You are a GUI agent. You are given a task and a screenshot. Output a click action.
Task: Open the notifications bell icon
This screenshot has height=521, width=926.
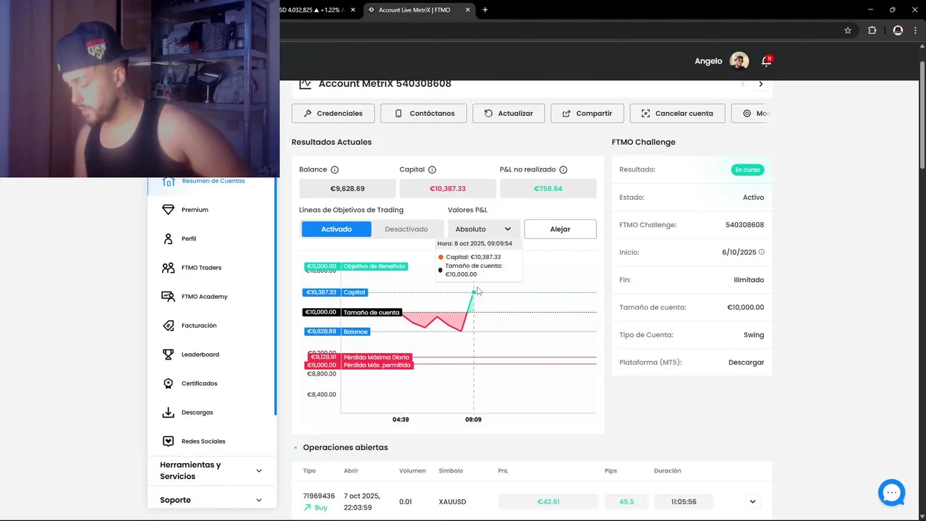click(766, 61)
